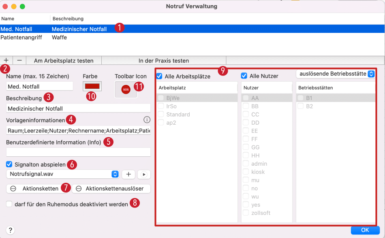Image resolution: width=385 pixels, height=238 pixels.
Task: Open Aktionskettenauslöser settings
Action: pos(111,188)
